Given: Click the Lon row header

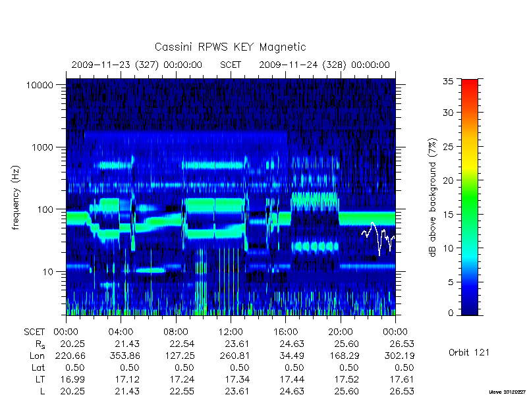Looking at the screenshot, I should pos(37,355).
